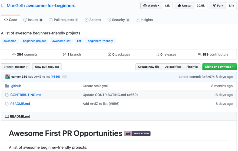
Task: Open the Create stale.yml commit message
Action: click(x=95, y=86)
